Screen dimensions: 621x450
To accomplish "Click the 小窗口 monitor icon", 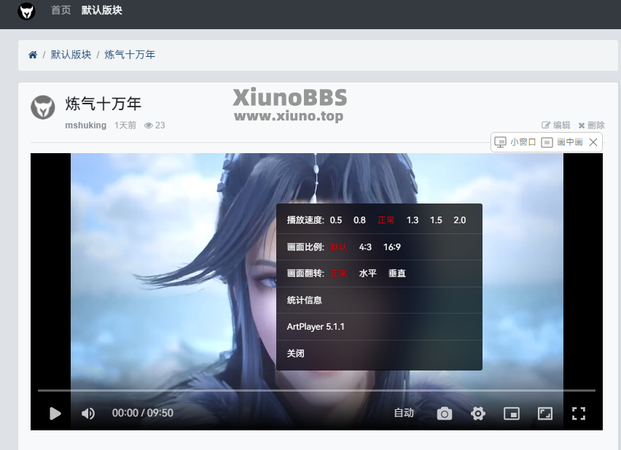I will (x=500, y=142).
